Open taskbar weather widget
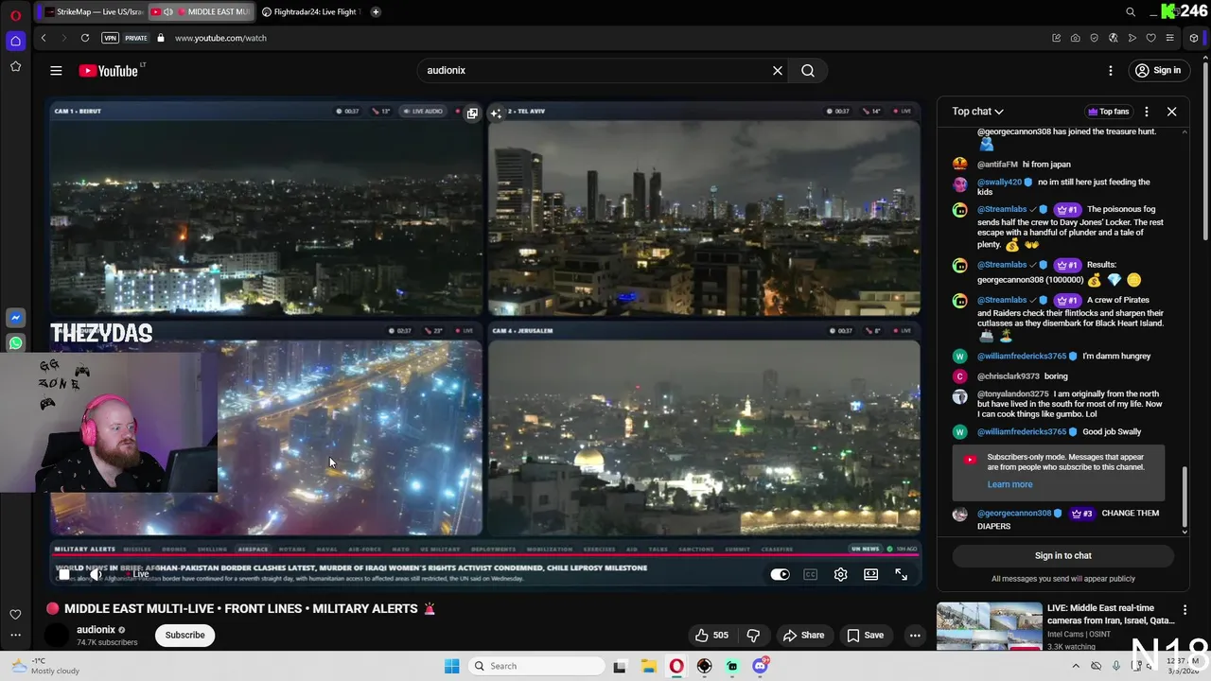The image size is (1211, 681). (44, 666)
